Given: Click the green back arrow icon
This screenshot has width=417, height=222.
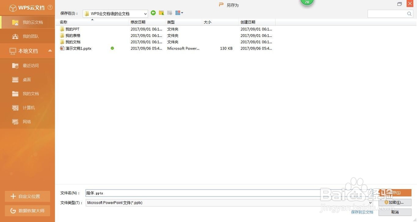Looking at the screenshot, I should [153, 13].
